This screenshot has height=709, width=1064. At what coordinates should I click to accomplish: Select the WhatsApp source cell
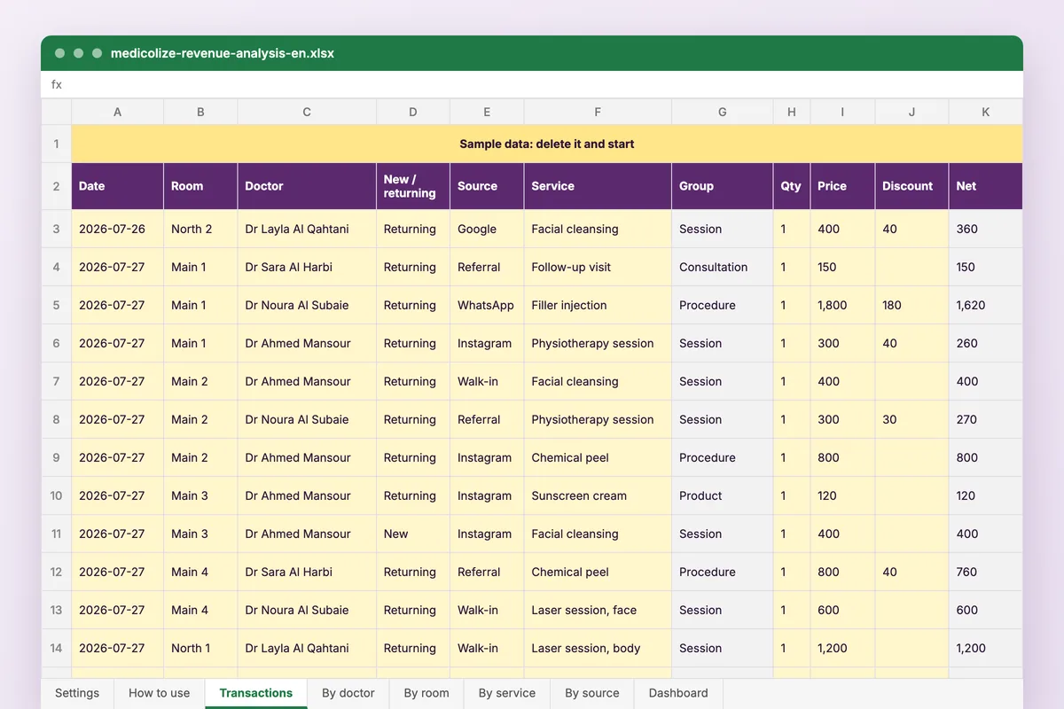487,305
